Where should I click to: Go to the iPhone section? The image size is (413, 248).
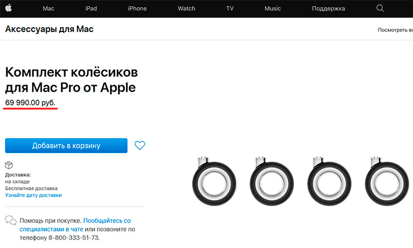click(137, 9)
